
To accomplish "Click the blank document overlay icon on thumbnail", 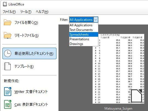I will (x=136, y=96).
